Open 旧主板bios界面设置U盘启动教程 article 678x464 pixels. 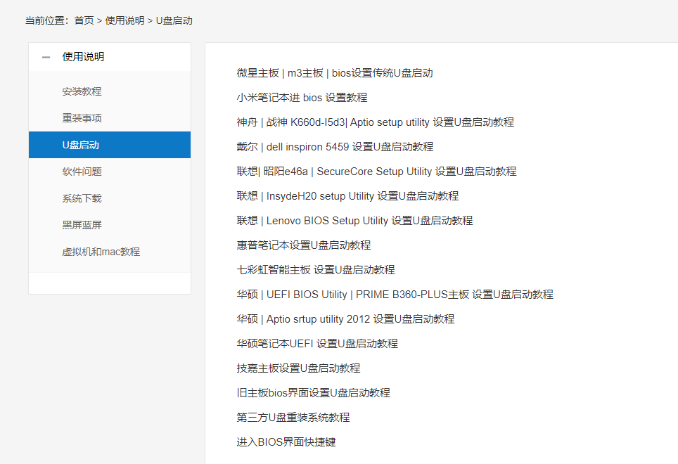click(x=314, y=393)
